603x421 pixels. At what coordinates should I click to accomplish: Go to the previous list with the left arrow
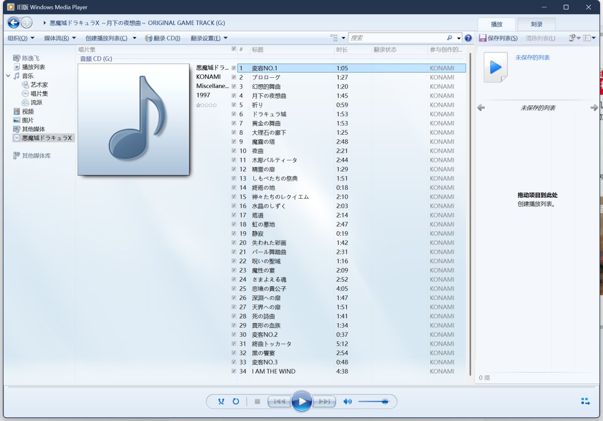coord(481,108)
